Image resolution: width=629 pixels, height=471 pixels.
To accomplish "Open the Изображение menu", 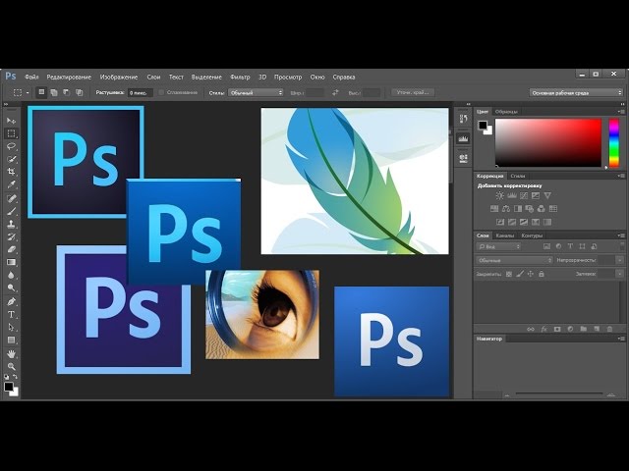I will point(119,77).
